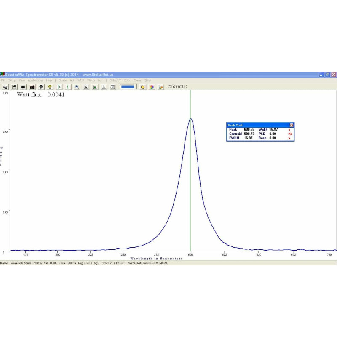Open the Solar/UV menu item

point(115,80)
